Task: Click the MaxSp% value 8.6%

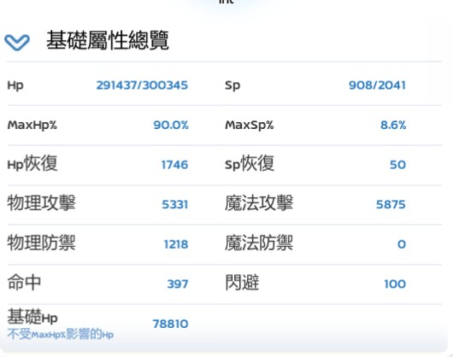Action: point(393,125)
